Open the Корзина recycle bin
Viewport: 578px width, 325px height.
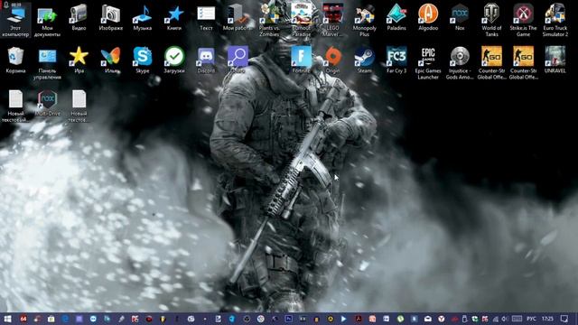click(x=15, y=60)
